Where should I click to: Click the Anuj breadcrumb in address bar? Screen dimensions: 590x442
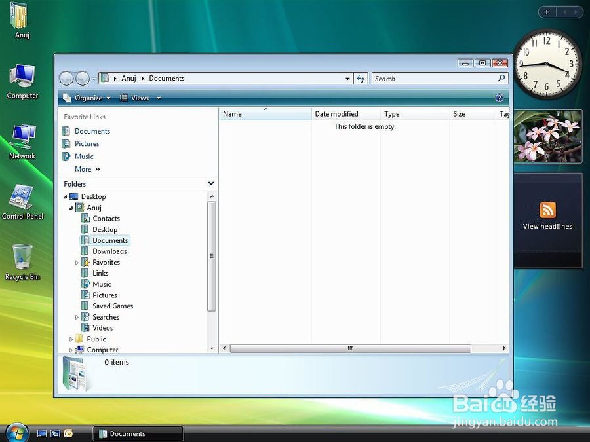pyautogui.click(x=128, y=78)
